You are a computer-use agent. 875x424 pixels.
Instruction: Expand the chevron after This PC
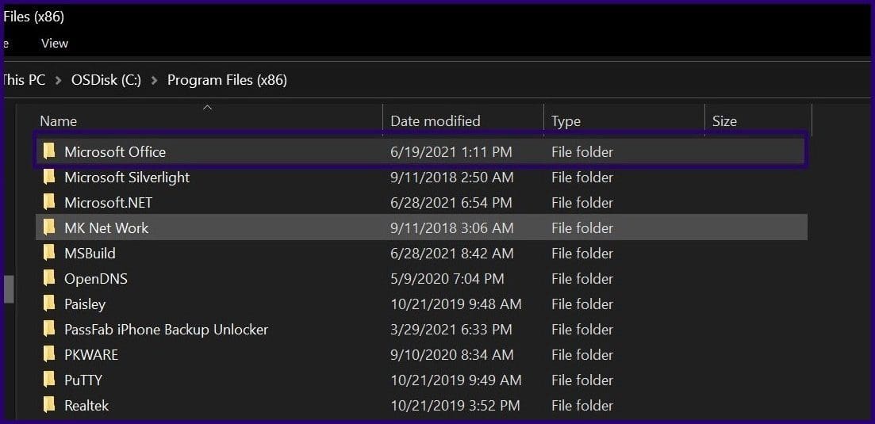[x=58, y=80]
